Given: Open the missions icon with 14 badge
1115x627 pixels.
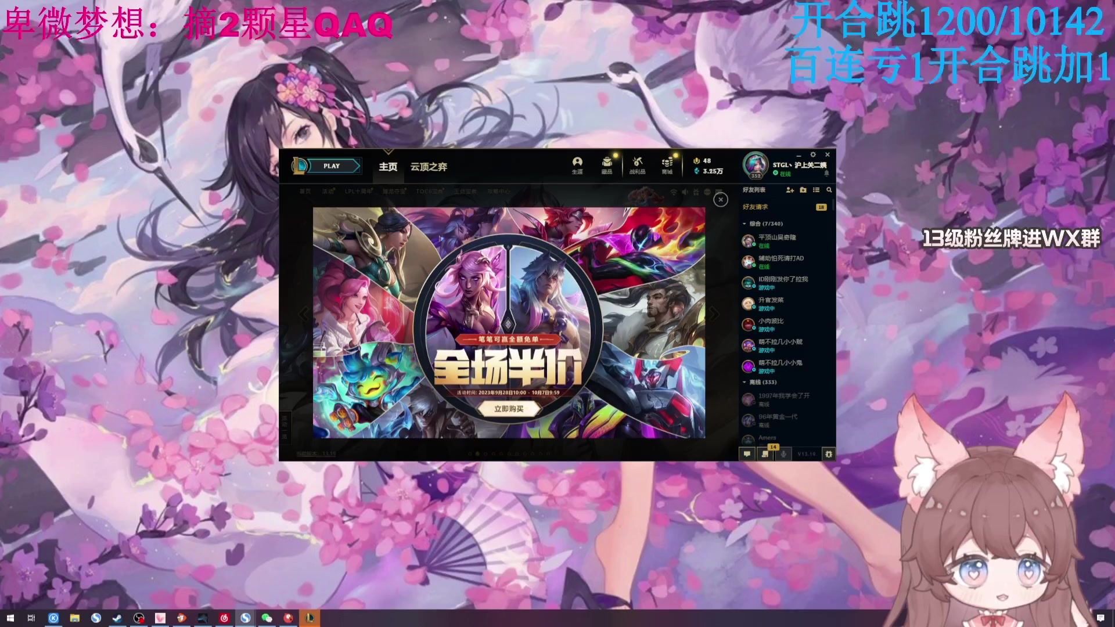Looking at the screenshot, I should (765, 454).
